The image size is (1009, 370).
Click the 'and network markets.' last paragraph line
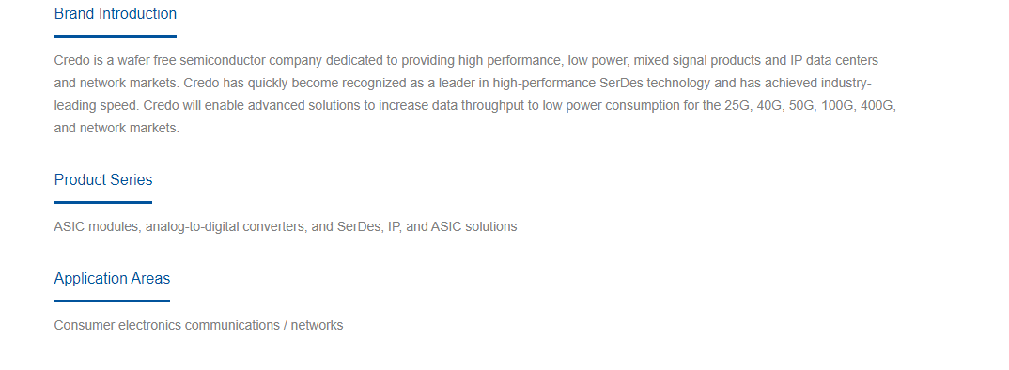point(116,128)
